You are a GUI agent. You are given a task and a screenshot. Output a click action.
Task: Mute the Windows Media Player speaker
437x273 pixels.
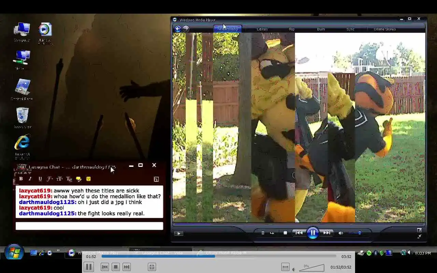point(341,233)
